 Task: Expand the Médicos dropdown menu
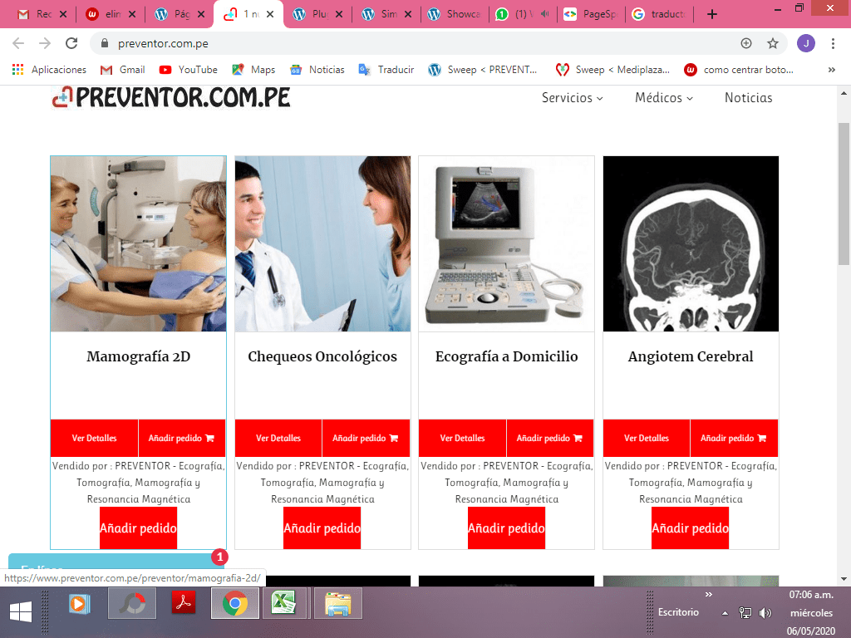(x=664, y=98)
